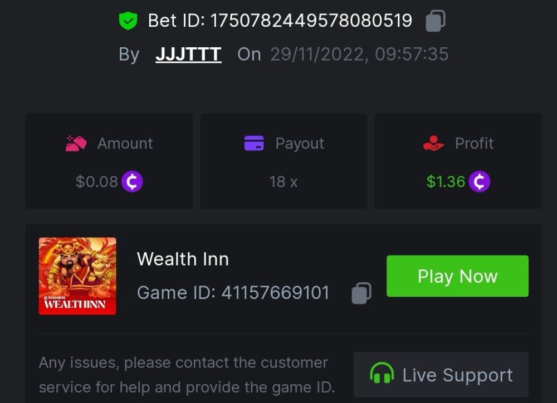Click the pink Amount icon
557x403 pixels.
click(76, 144)
